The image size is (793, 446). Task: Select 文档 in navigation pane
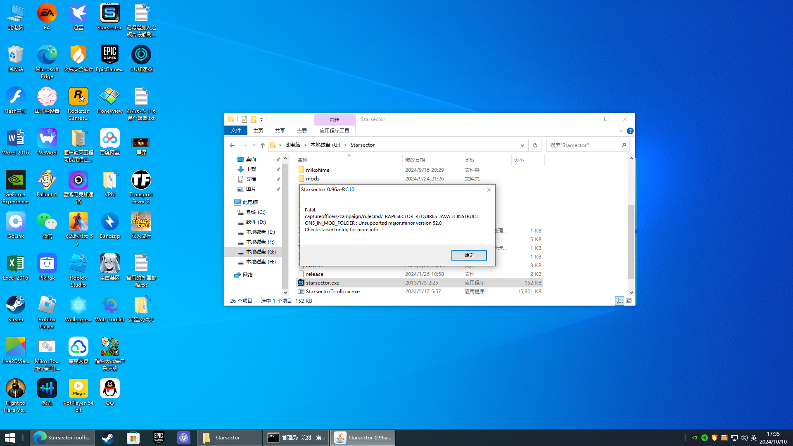(251, 179)
